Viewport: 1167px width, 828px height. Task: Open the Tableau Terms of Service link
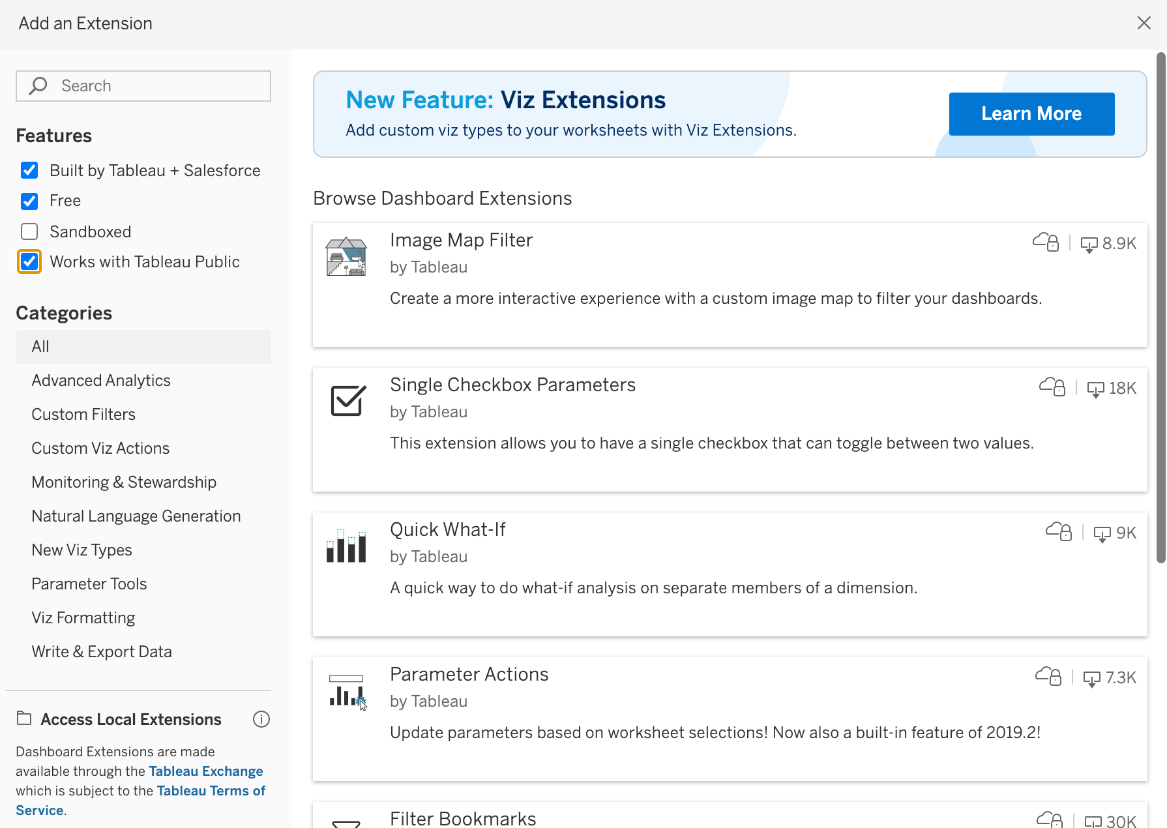[x=211, y=791]
